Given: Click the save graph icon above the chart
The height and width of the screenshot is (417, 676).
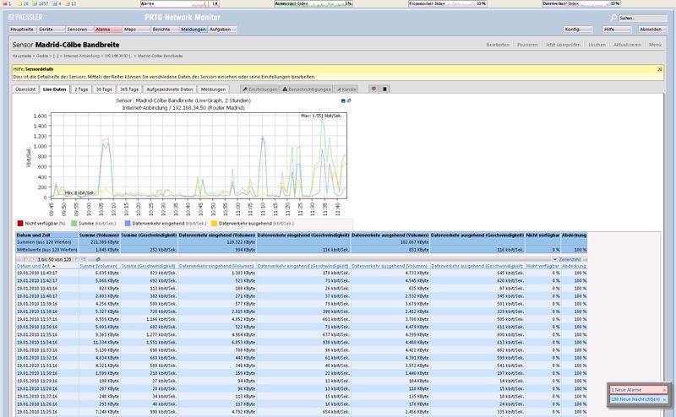Looking at the screenshot, I should click(x=342, y=100).
